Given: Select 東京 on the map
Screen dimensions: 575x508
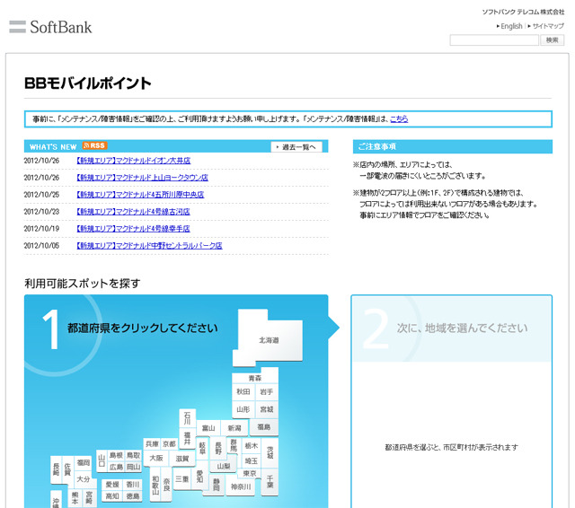Looking at the screenshot, I should click(x=250, y=473).
